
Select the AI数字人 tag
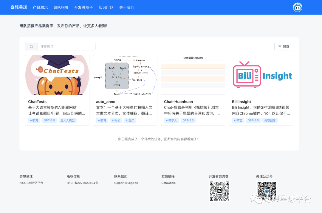coord(171,120)
